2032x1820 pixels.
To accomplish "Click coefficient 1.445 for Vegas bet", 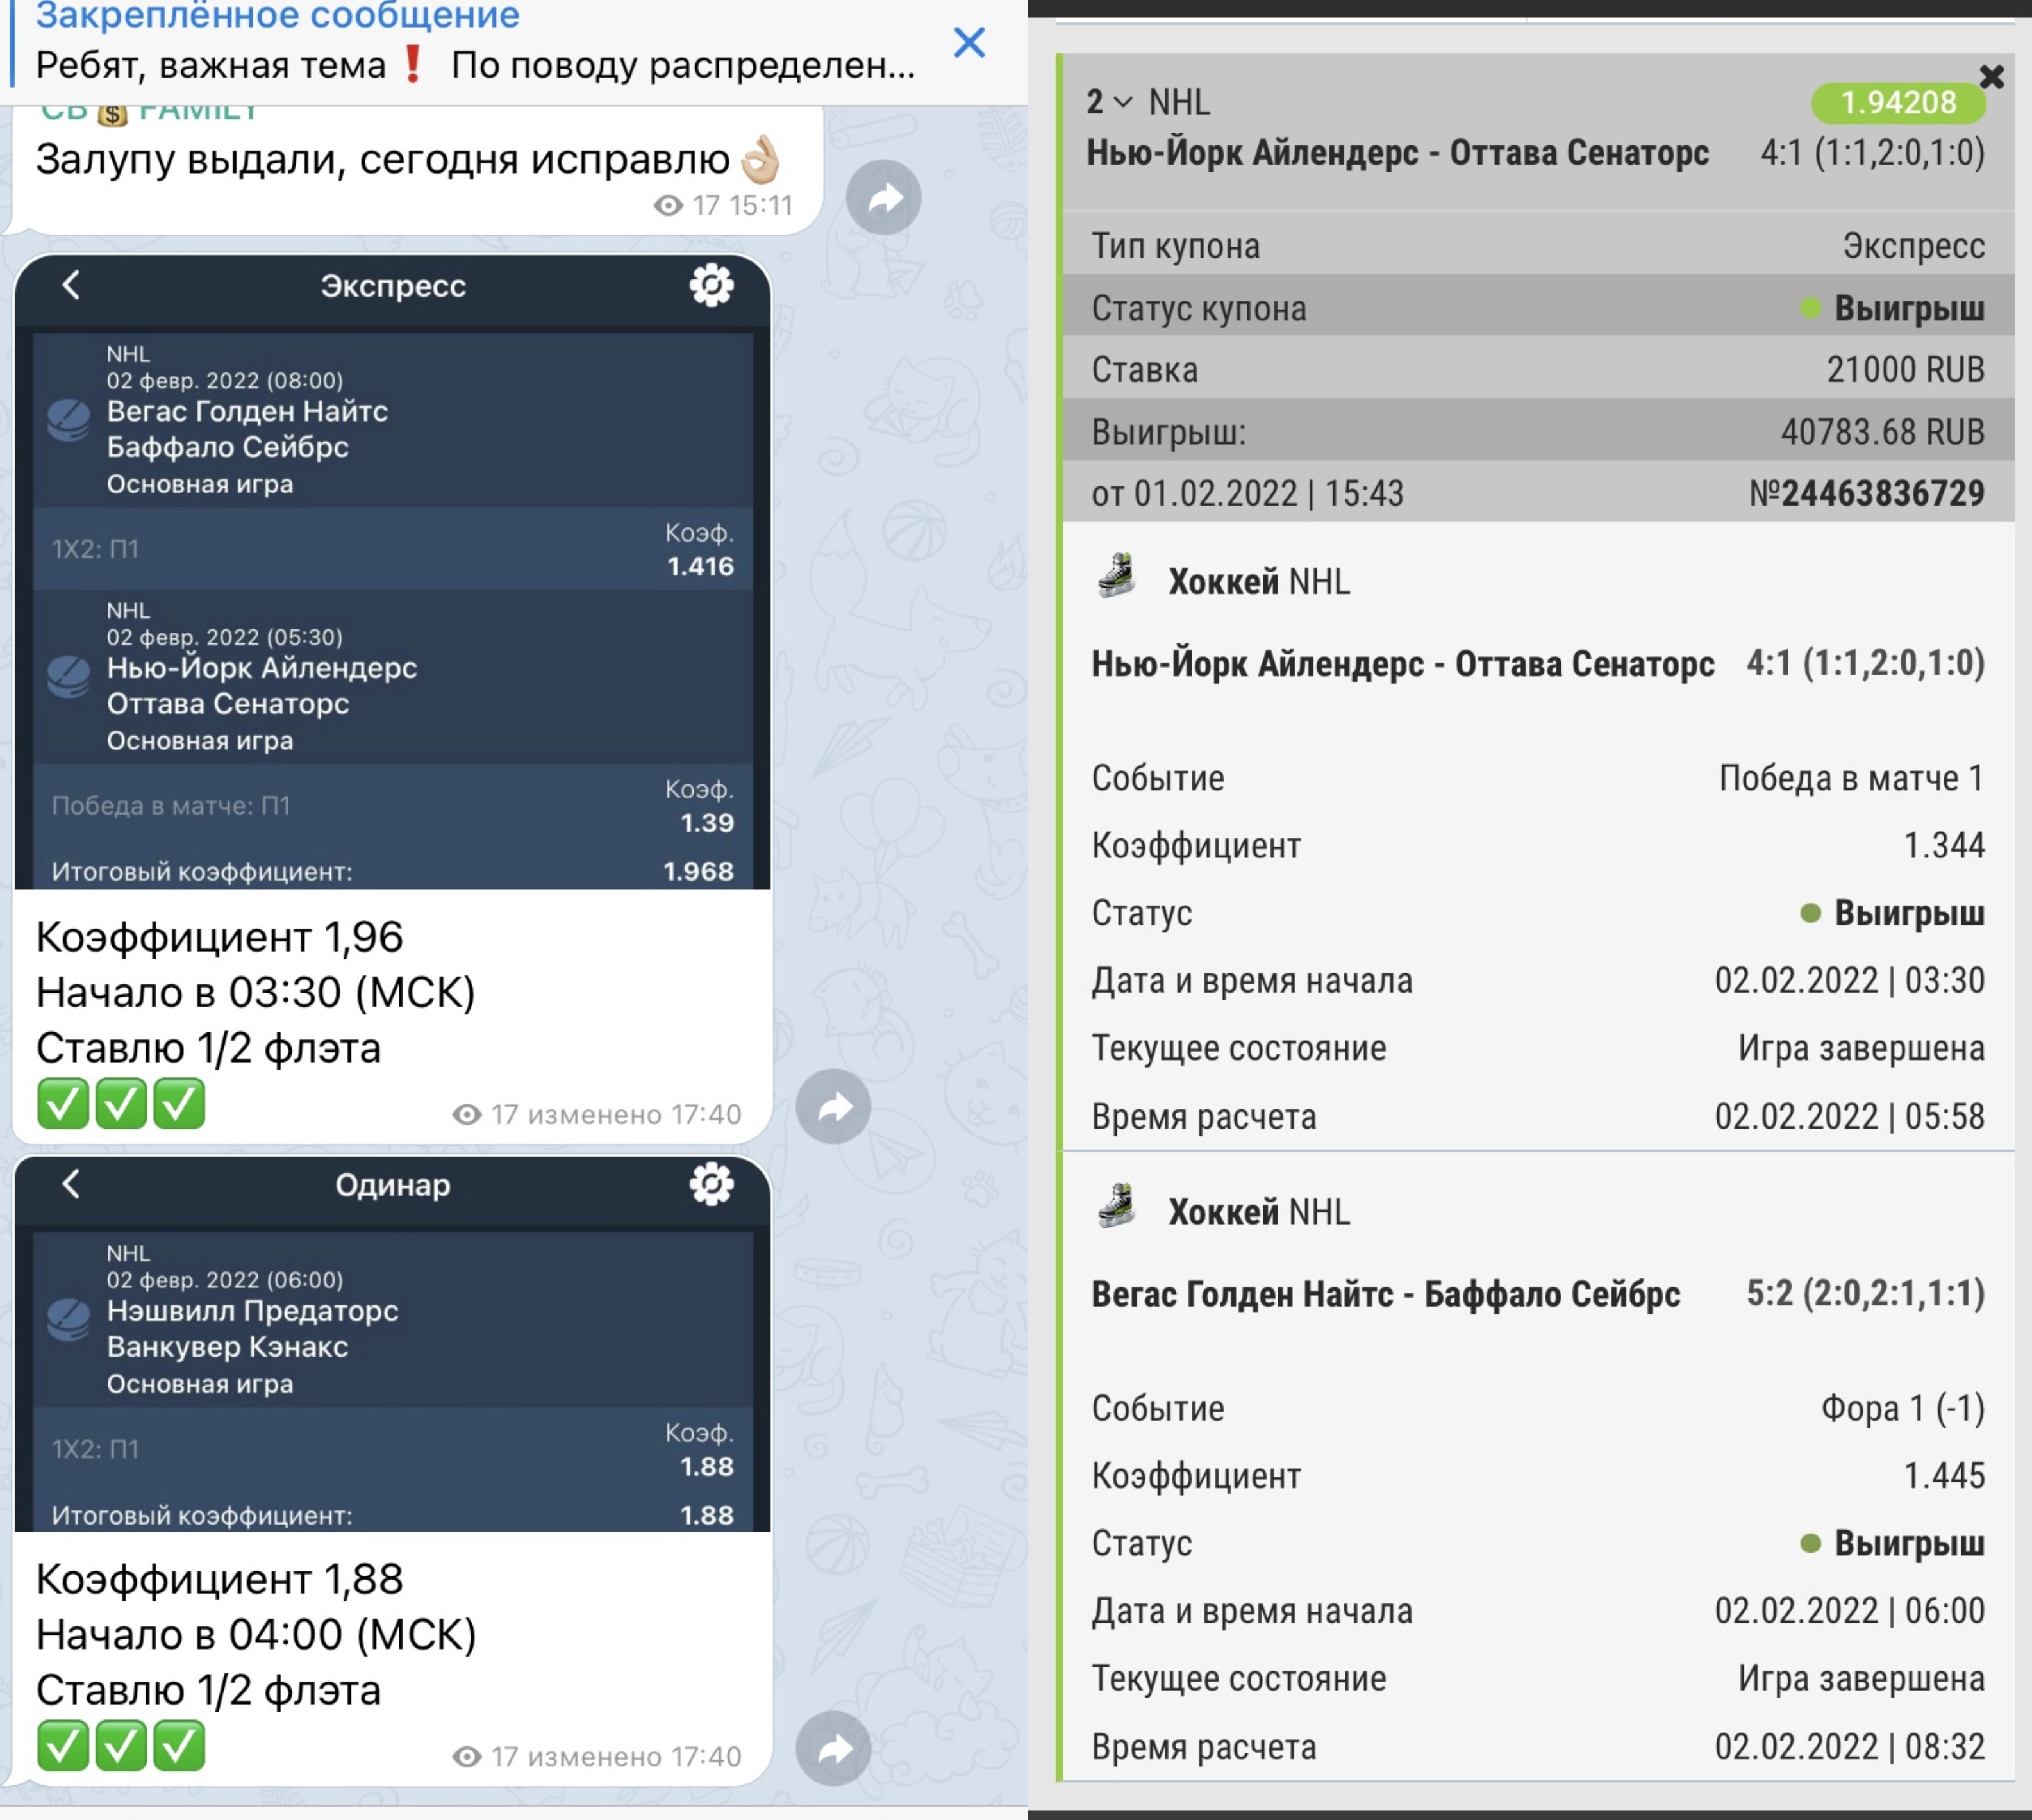I will point(1944,1476).
